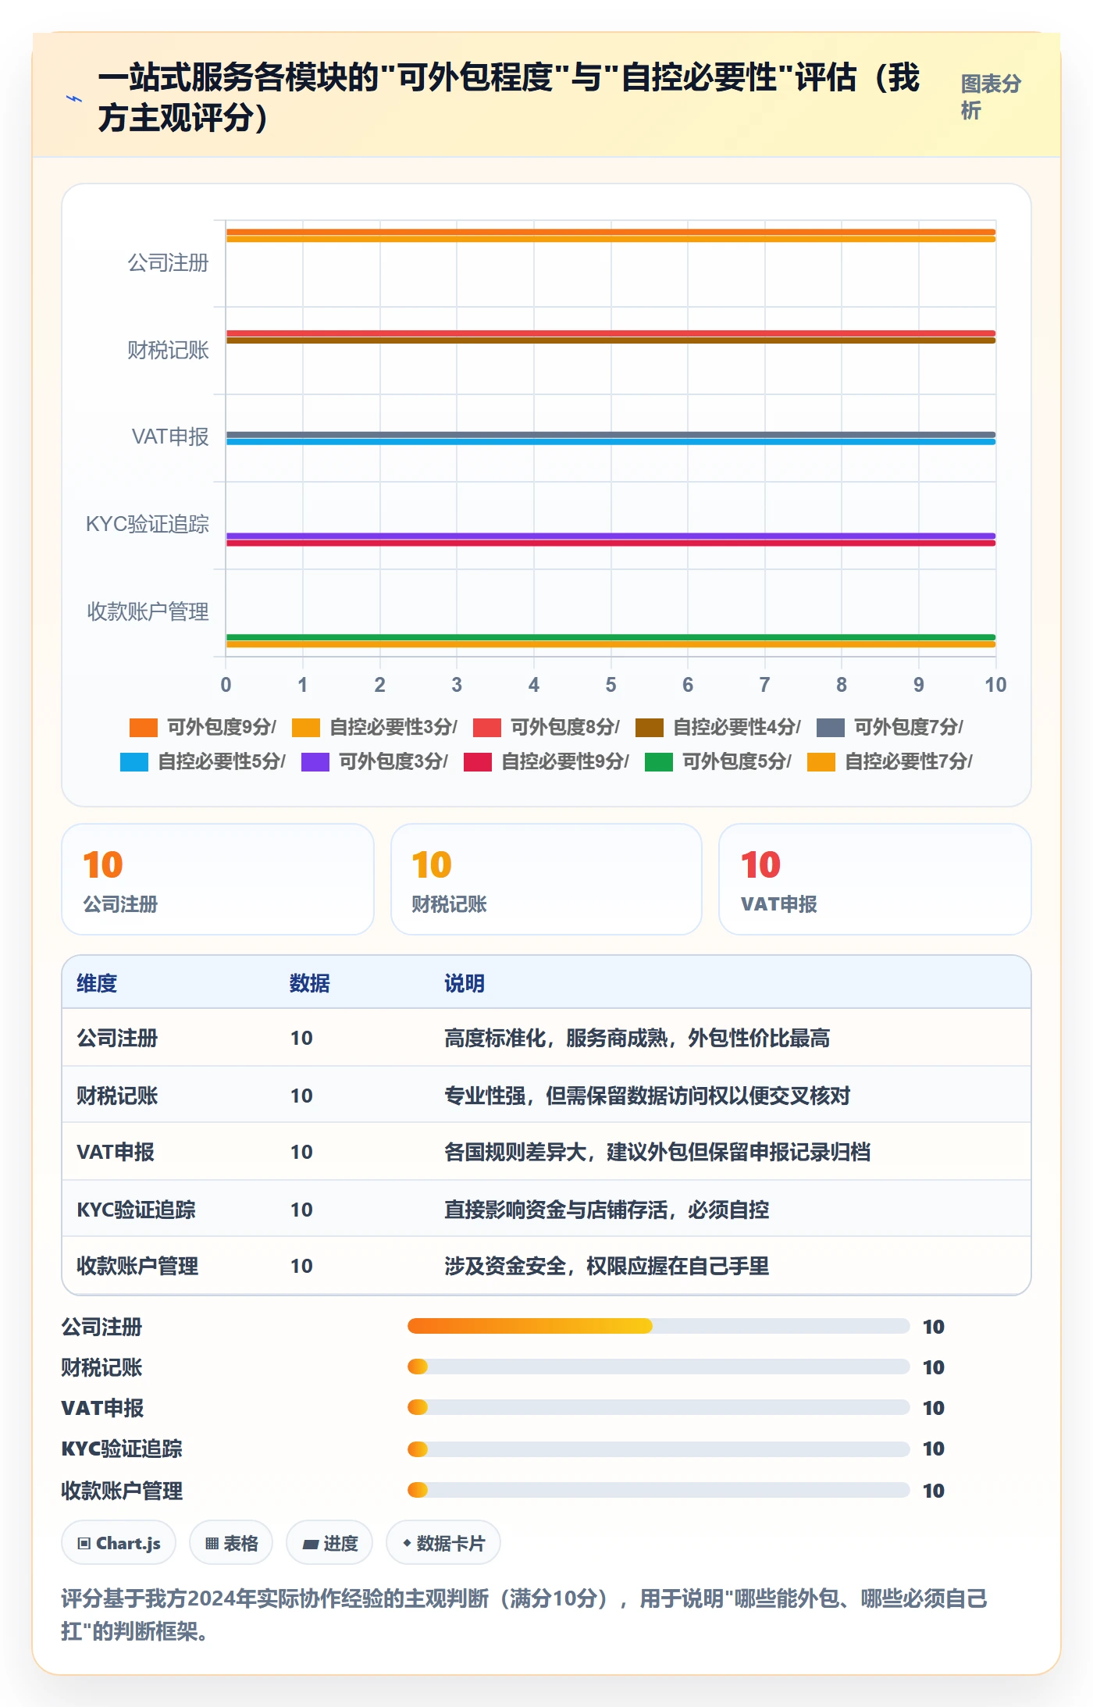Click the VAT申报 progress bar
The height and width of the screenshot is (1707, 1093).
659,1407
